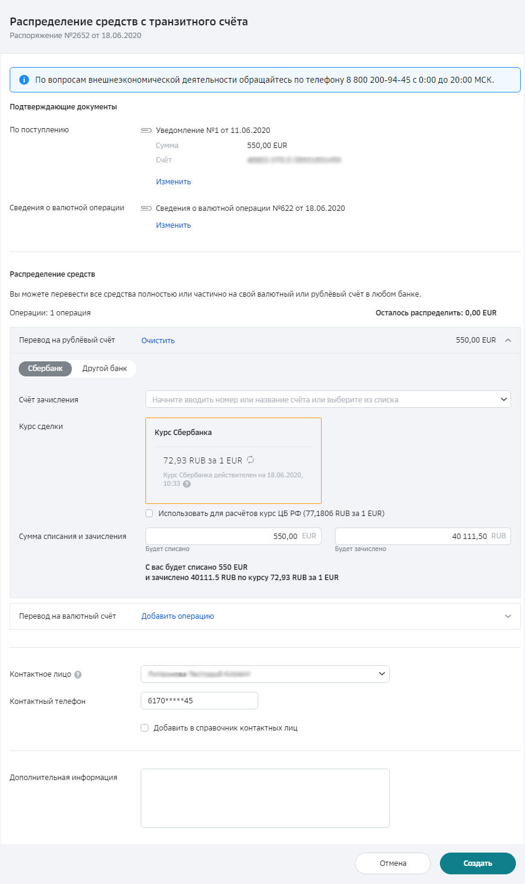Click Добавить операцию link
The width and height of the screenshot is (525, 884).
pyautogui.click(x=177, y=616)
